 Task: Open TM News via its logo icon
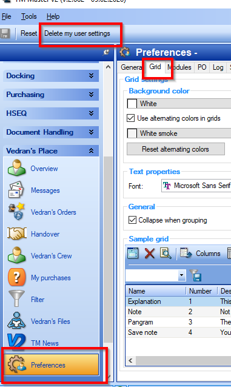[16, 342]
